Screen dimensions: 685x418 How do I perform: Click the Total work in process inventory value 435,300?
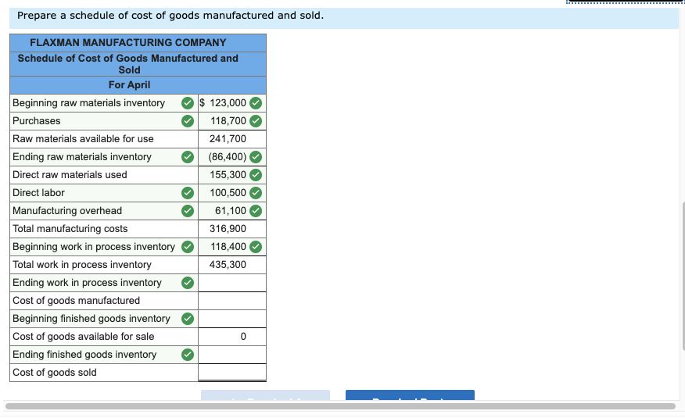[x=228, y=264]
